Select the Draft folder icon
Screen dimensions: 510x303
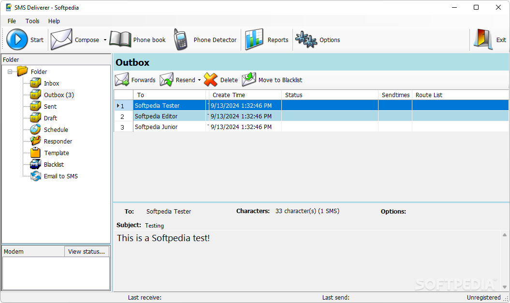[x=35, y=118]
